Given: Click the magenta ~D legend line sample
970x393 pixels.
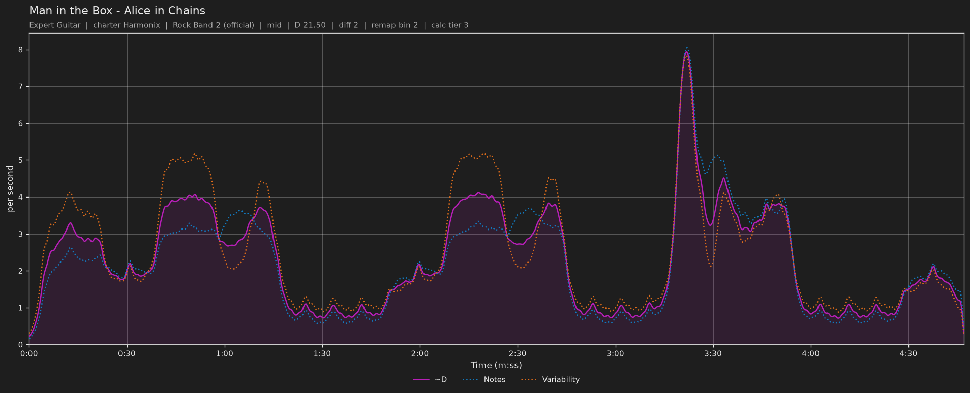Looking at the screenshot, I should pos(421,379).
